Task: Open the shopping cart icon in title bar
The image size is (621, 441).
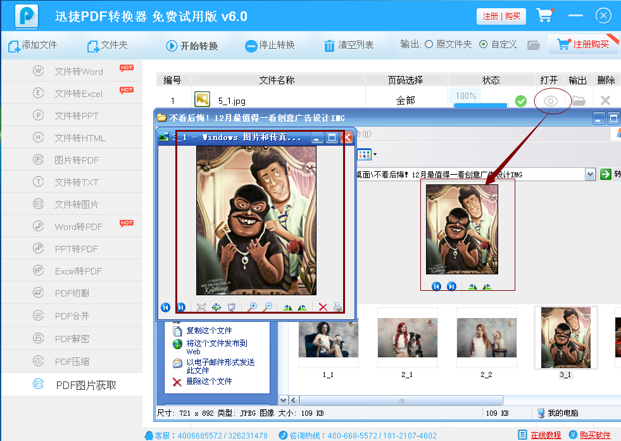Action: click(x=544, y=15)
